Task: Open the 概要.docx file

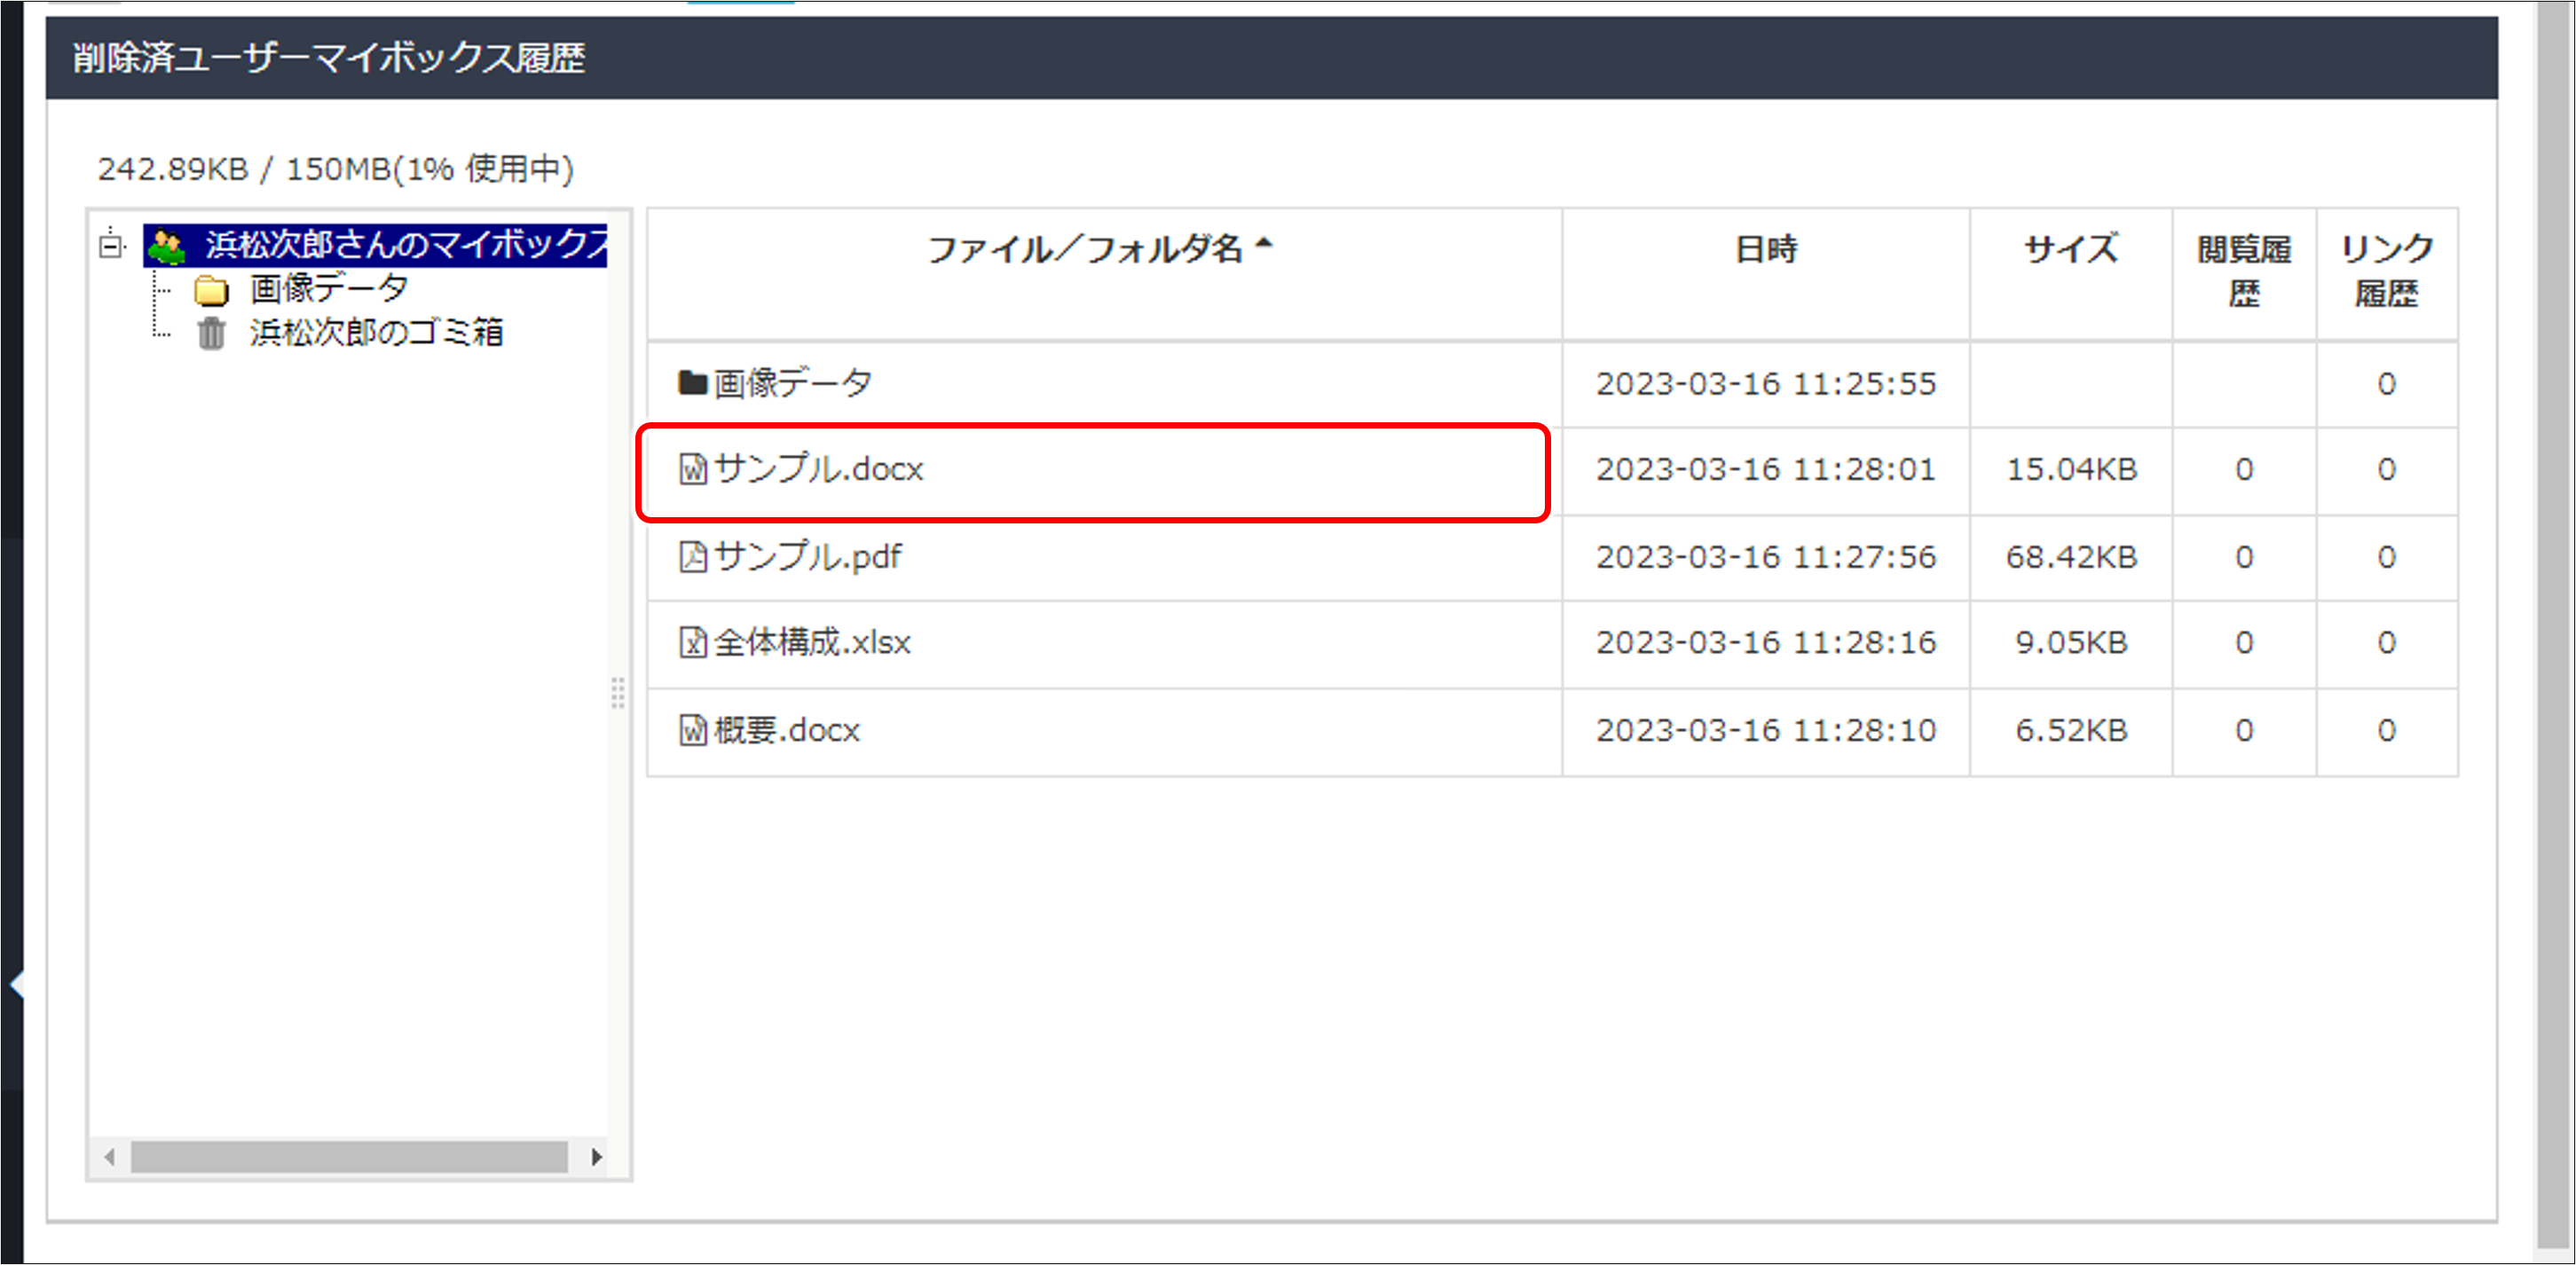Action: [787, 730]
